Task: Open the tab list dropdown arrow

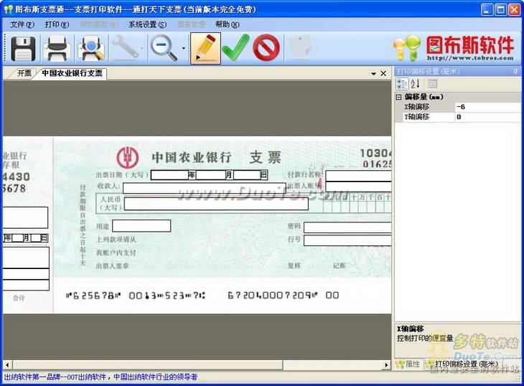Action: pyautogui.click(x=373, y=73)
